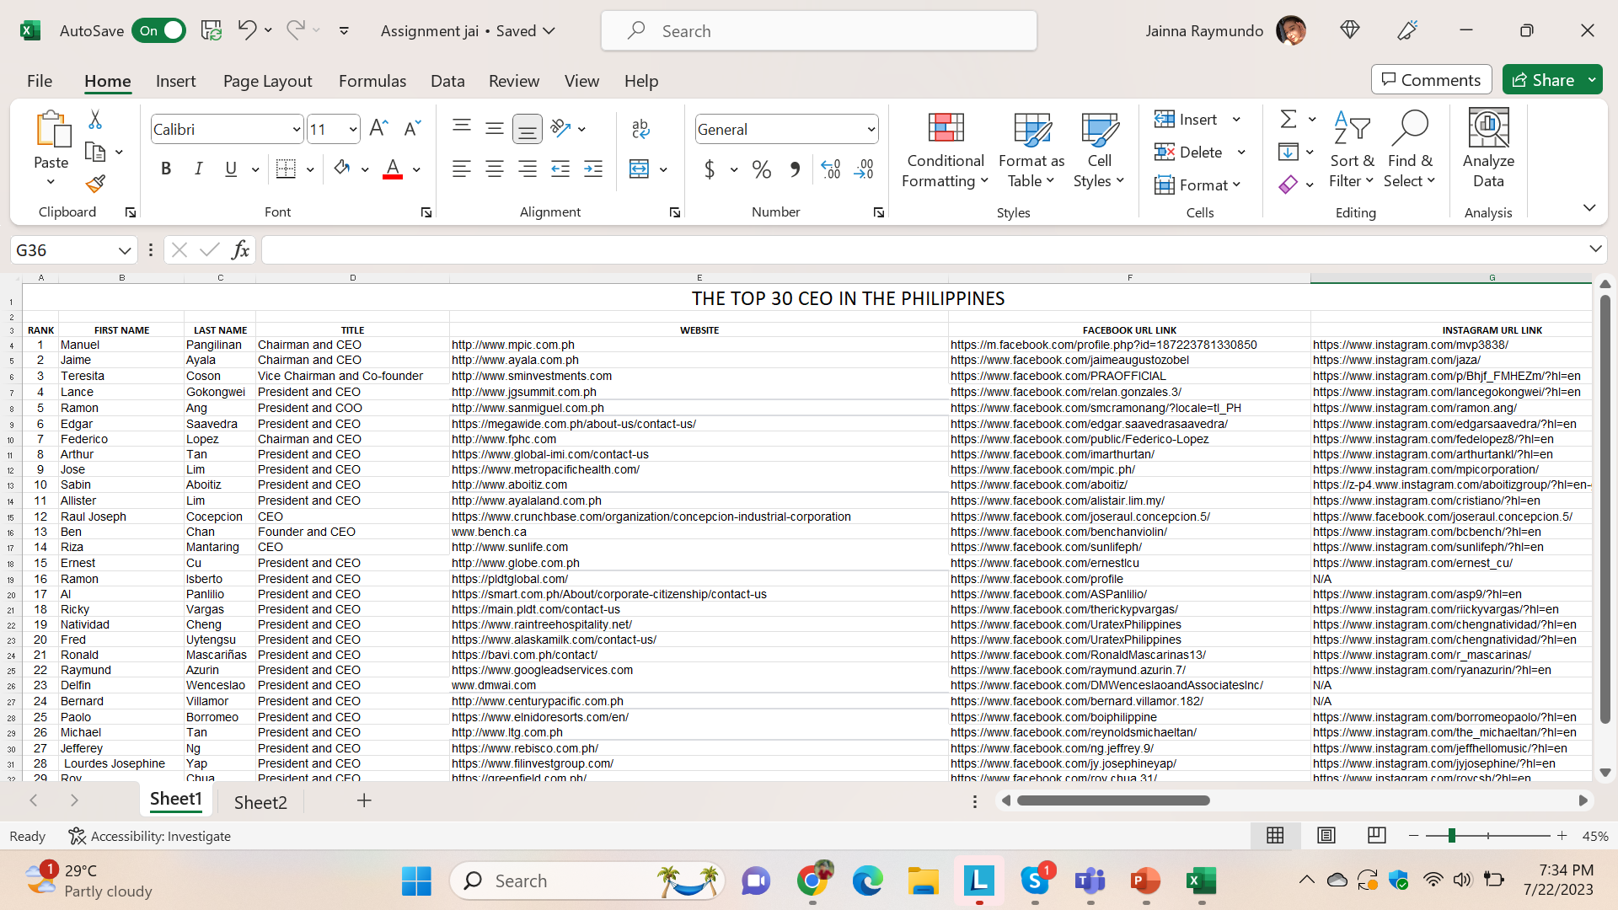Open the Comments pane
Image resolution: width=1618 pixels, height=910 pixels.
point(1431,79)
